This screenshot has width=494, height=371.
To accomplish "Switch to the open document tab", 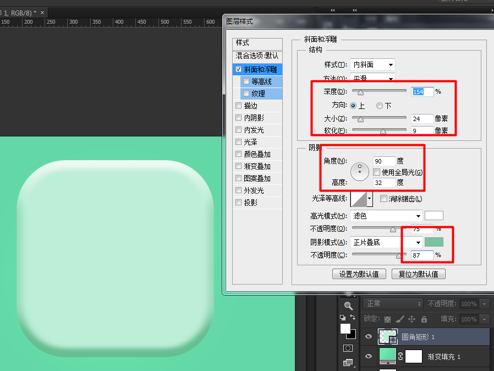I will coord(19,11).
